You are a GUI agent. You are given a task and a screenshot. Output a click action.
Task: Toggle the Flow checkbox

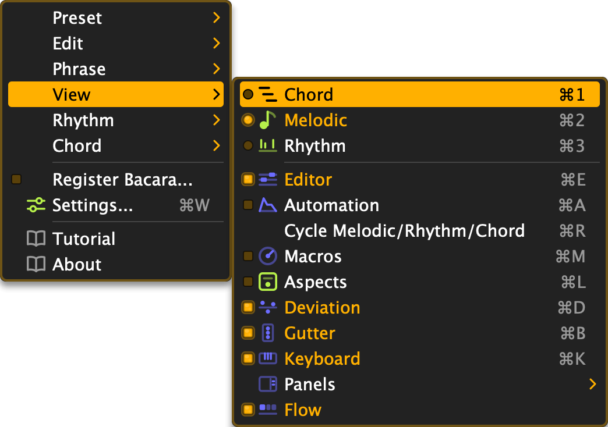(x=248, y=410)
